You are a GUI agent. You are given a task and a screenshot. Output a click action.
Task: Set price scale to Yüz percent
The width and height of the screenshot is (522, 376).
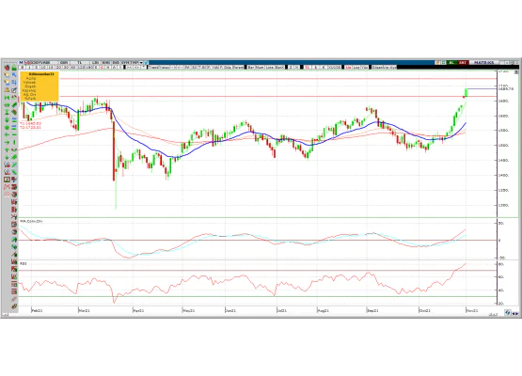365,67
